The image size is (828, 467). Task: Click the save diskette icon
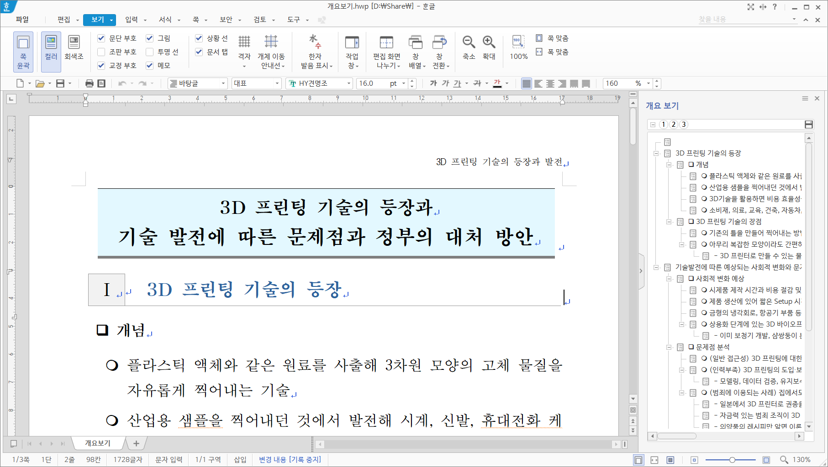(60, 83)
